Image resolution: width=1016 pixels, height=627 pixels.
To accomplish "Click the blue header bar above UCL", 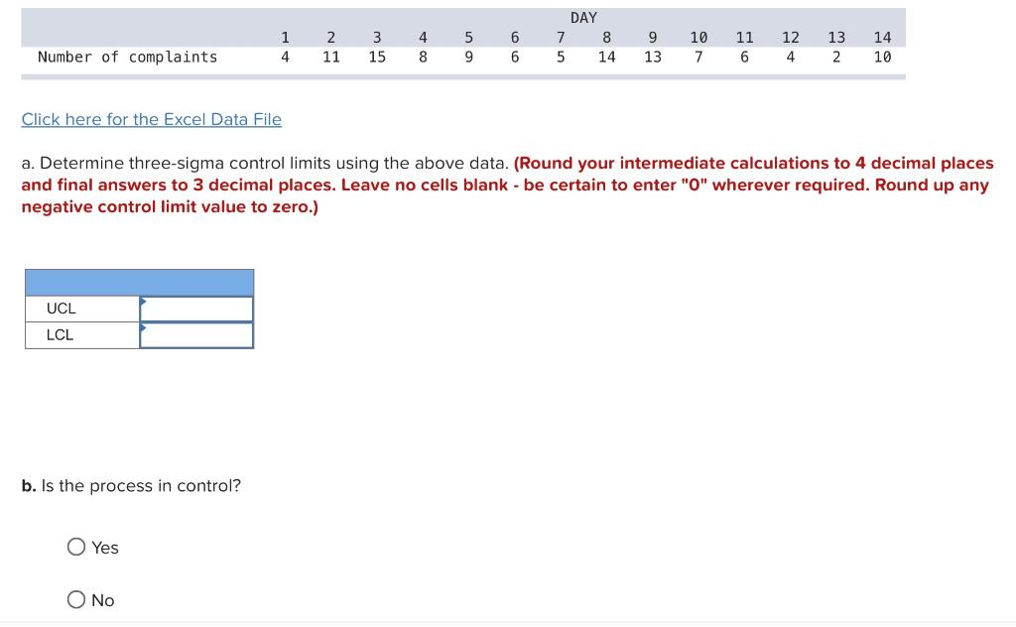I will pos(139,282).
